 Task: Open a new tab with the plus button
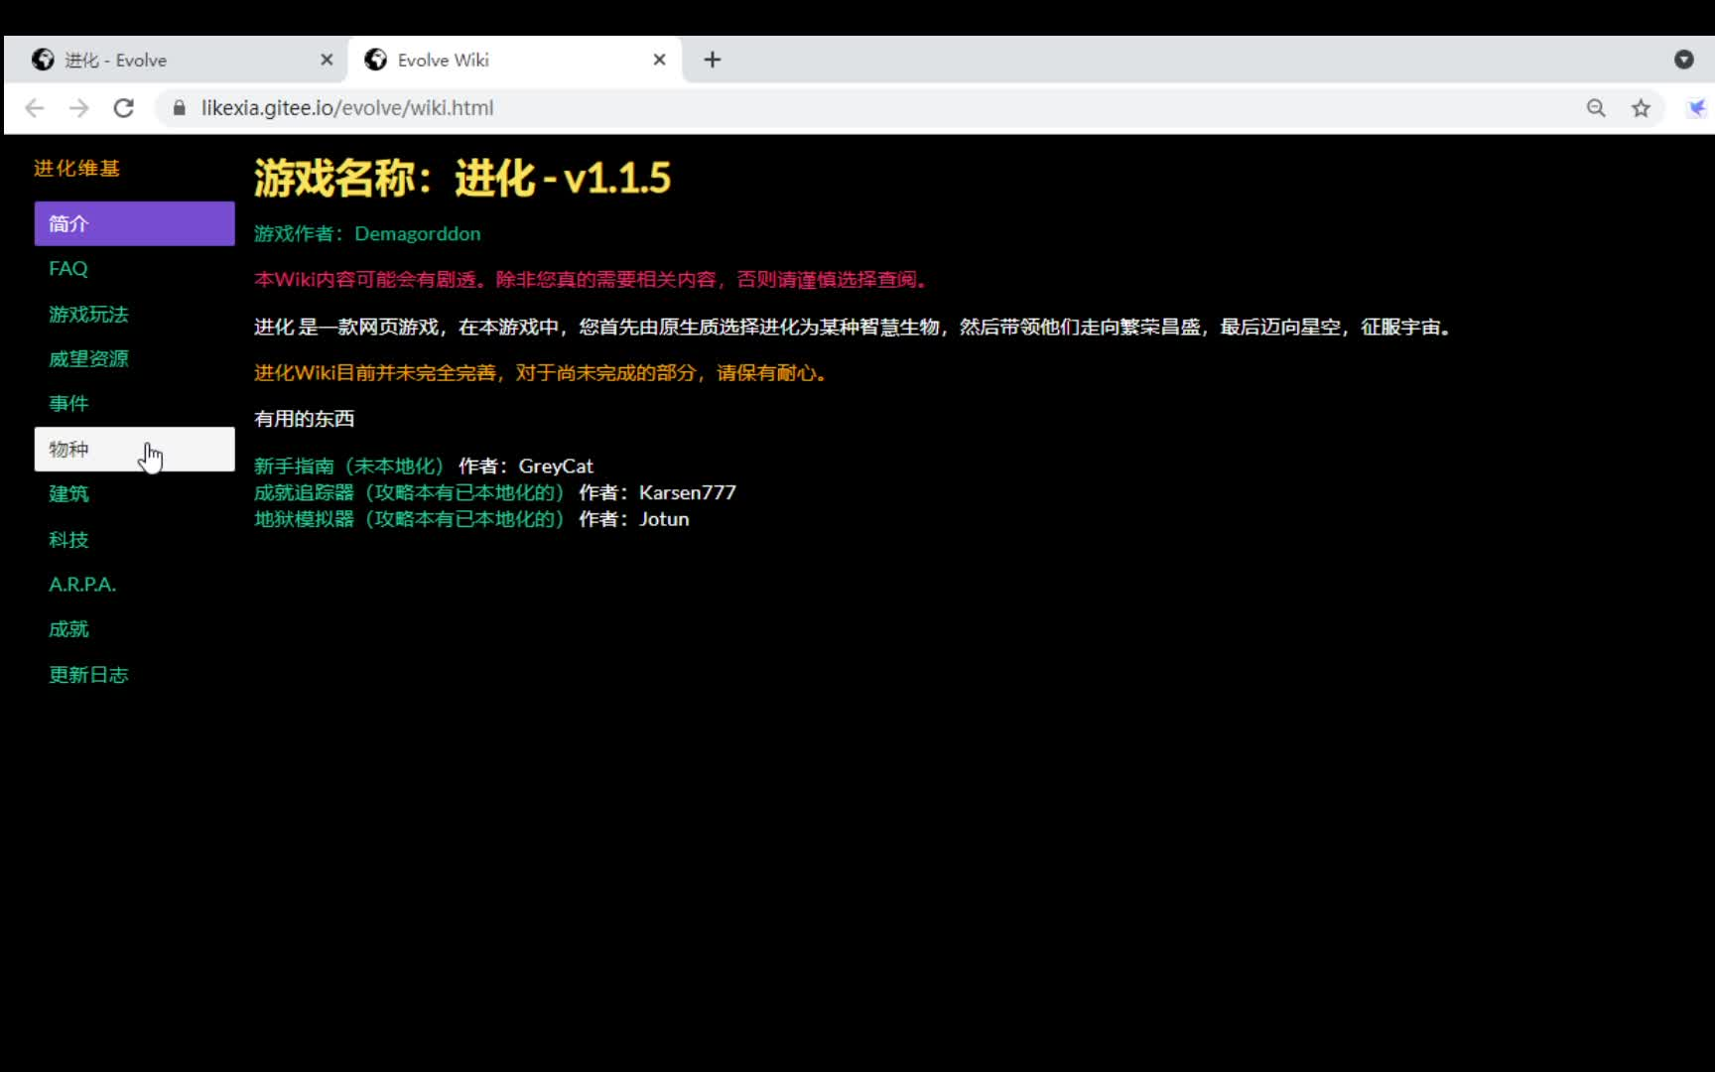[x=713, y=60]
